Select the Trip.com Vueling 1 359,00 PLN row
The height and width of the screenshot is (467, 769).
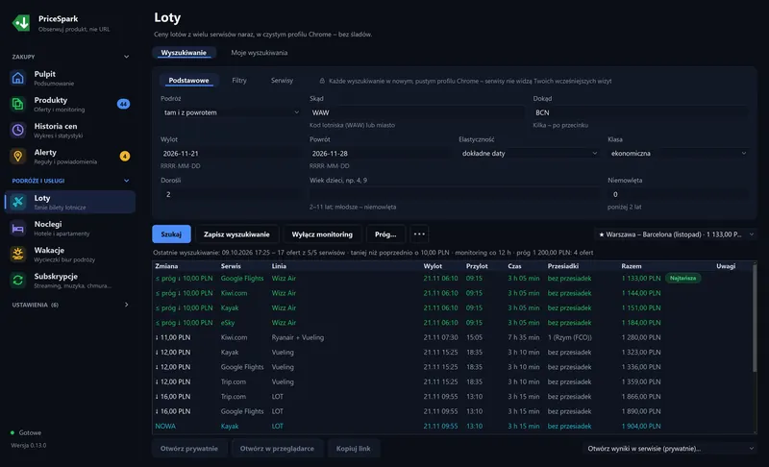point(452,381)
